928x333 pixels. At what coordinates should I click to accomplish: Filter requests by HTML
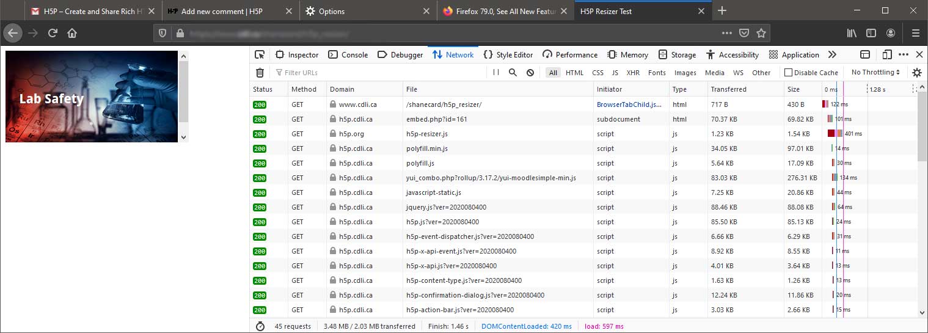tap(574, 72)
